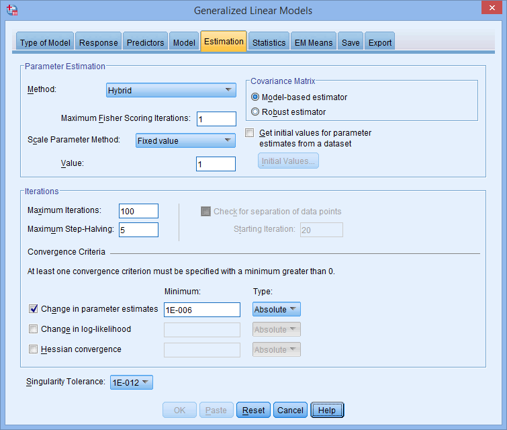Click the Estimation tab
The image size is (507, 430).
[x=224, y=41]
